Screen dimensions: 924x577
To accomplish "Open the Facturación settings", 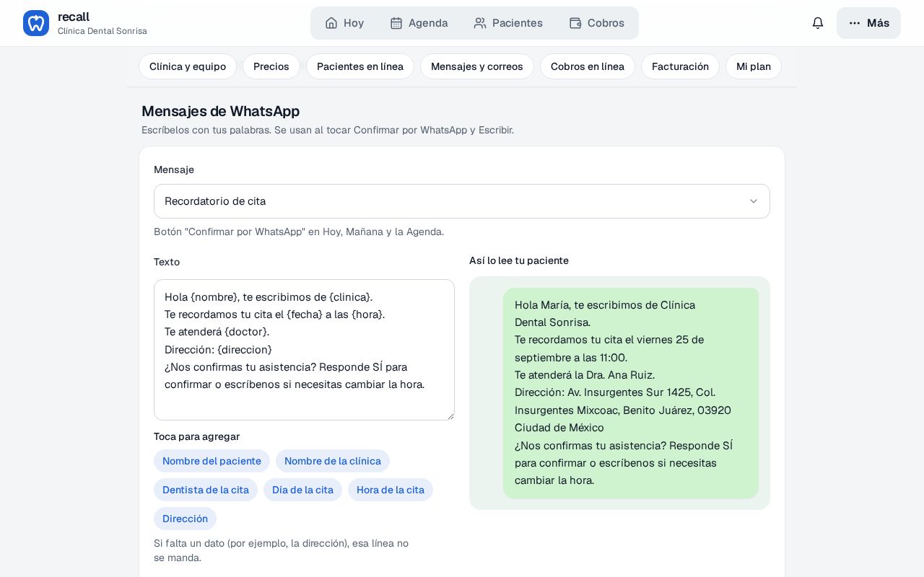I will tap(680, 66).
